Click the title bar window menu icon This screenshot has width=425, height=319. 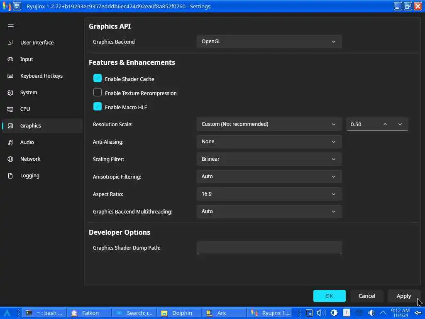point(17,6)
